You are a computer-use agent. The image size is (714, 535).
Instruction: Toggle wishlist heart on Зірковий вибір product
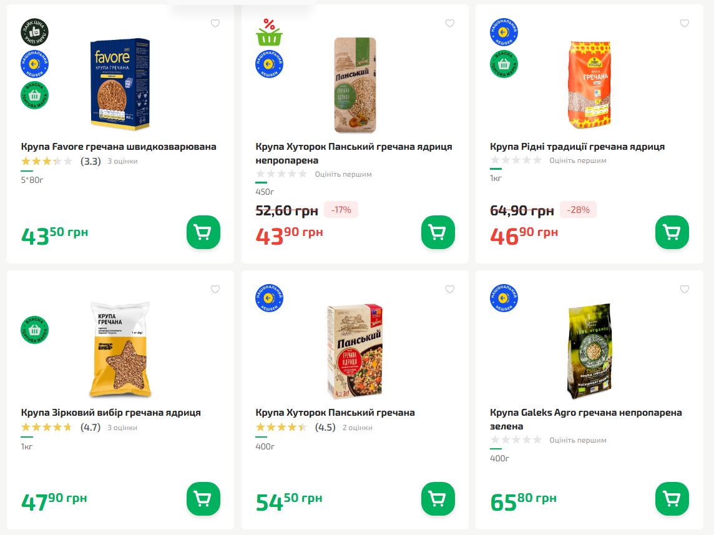tap(215, 290)
